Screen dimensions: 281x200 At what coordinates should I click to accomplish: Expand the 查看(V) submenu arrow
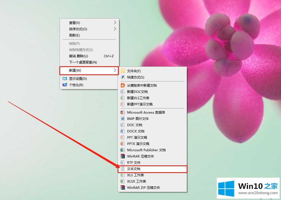point(115,23)
